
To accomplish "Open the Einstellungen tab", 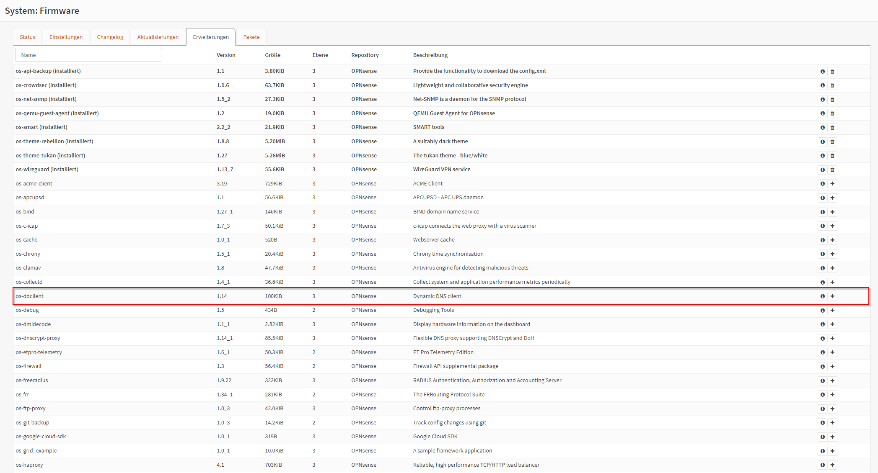I will 66,37.
